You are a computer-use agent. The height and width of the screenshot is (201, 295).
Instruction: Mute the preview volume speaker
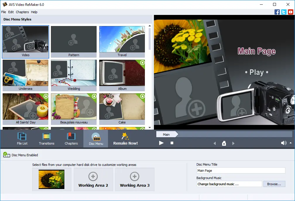click(x=284, y=143)
